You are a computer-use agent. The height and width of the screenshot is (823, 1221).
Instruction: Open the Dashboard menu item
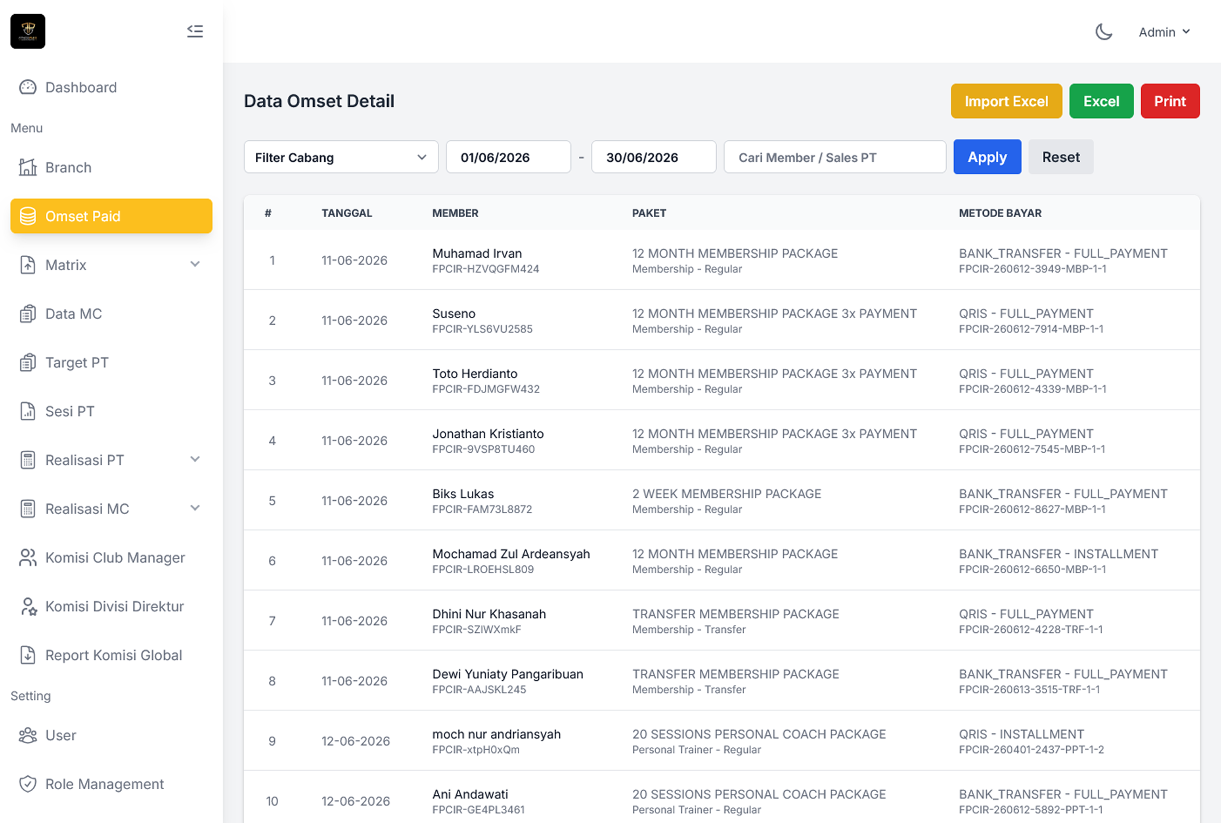pyautogui.click(x=111, y=87)
